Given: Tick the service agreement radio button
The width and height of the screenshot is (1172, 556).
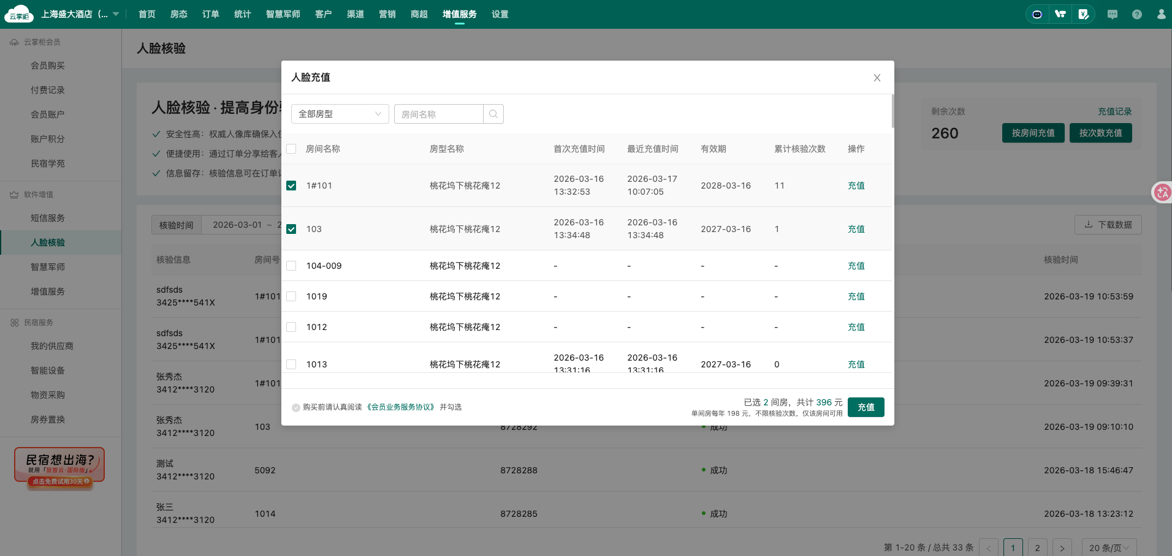Looking at the screenshot, I should pyautogui.click(x=296, y=408).
